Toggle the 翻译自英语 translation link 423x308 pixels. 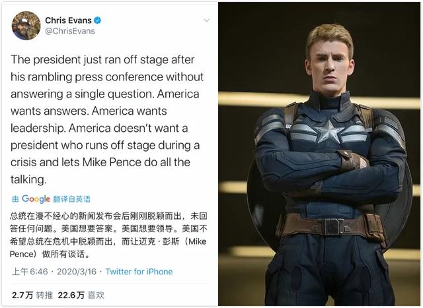coord(71,199)
